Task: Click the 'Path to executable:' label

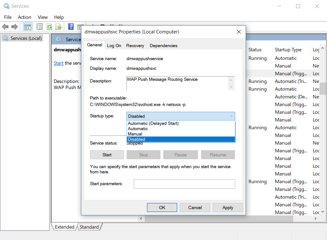Action: coord(108,98)
